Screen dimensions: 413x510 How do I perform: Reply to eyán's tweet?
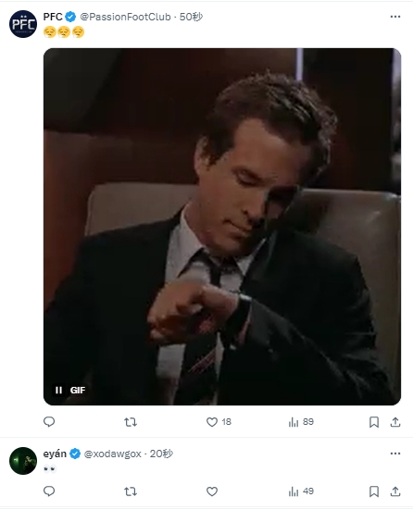(x=49, y=491)
